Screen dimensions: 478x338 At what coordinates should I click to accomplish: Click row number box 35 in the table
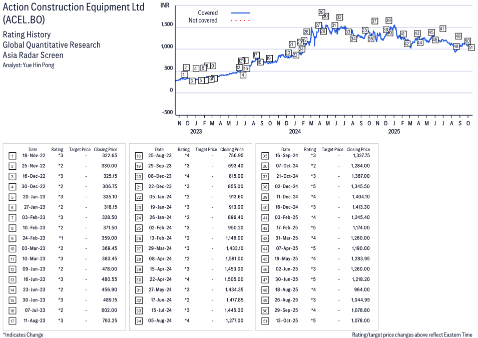265,156
